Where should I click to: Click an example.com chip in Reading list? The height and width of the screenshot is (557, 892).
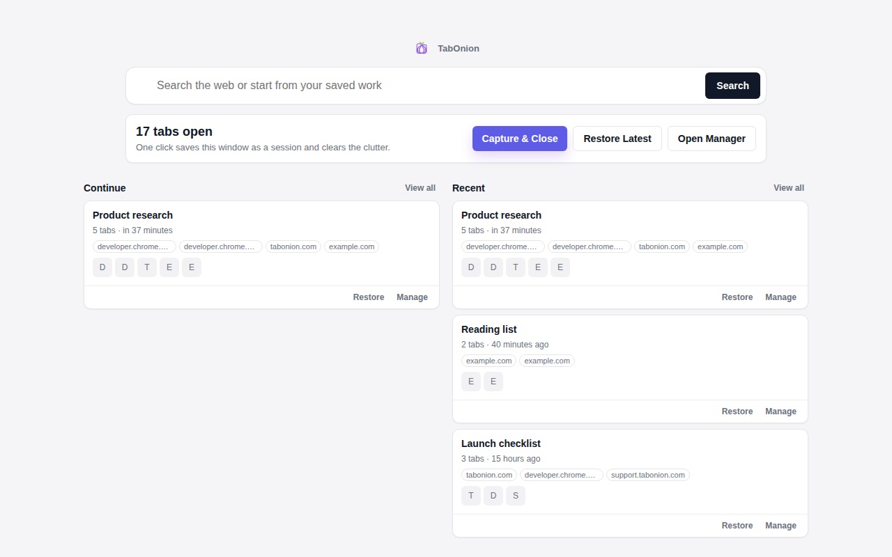pos(489,361)
